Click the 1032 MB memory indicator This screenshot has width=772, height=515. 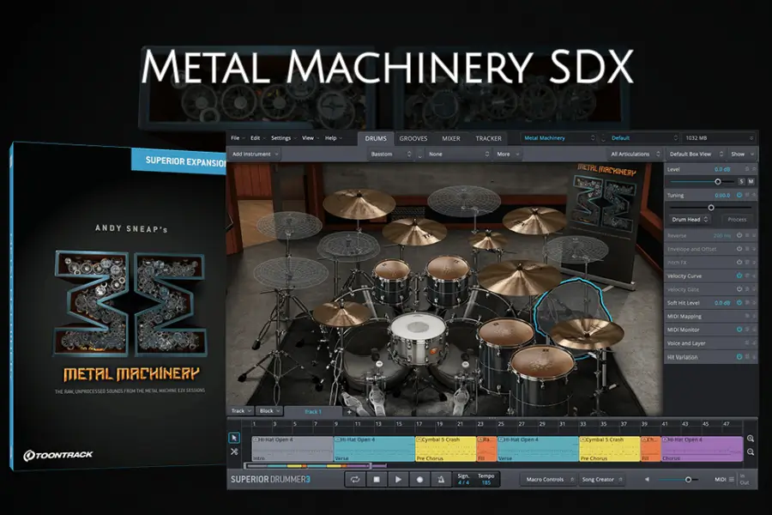720,138
